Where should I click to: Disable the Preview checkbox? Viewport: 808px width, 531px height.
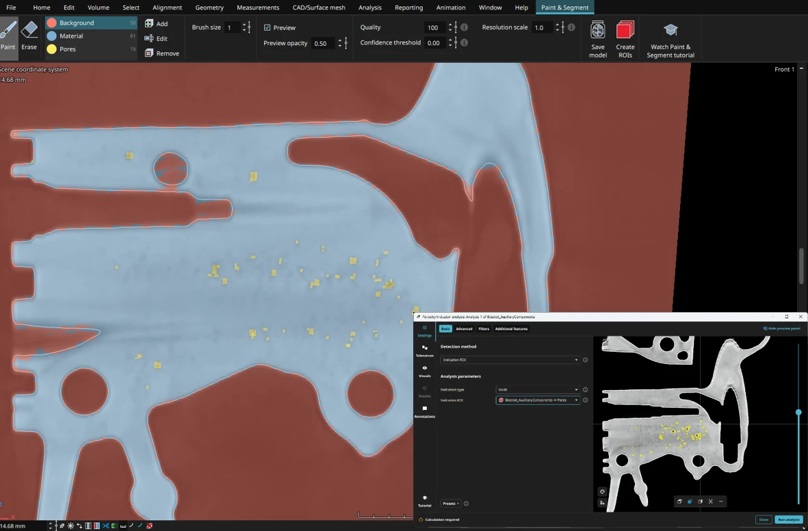pyautogui.click(x=268, y=27)
